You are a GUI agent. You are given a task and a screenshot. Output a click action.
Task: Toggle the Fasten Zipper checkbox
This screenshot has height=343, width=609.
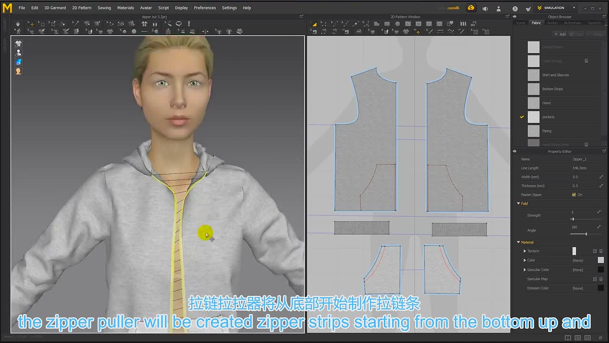(574, 195)
